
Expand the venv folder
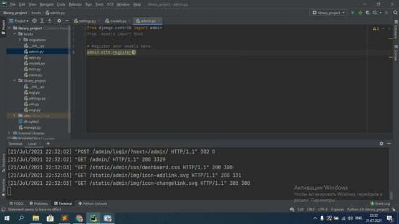pyautogui.click(x=14, y=116)
